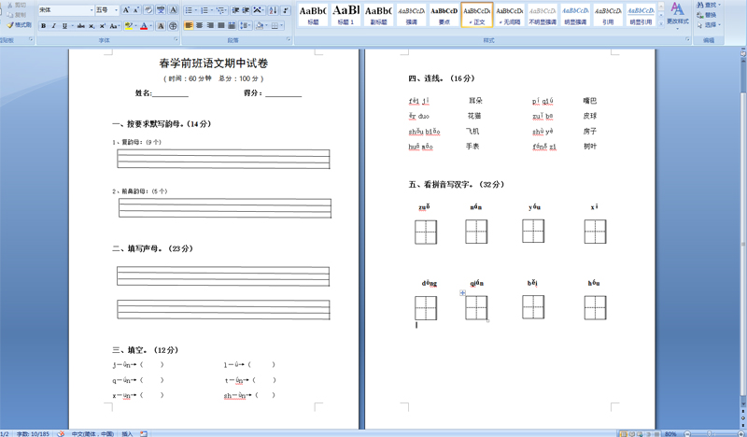Open the 选择 select menu
The width and height of the screenshot is (747, 437).
click(x=709, y=25)
